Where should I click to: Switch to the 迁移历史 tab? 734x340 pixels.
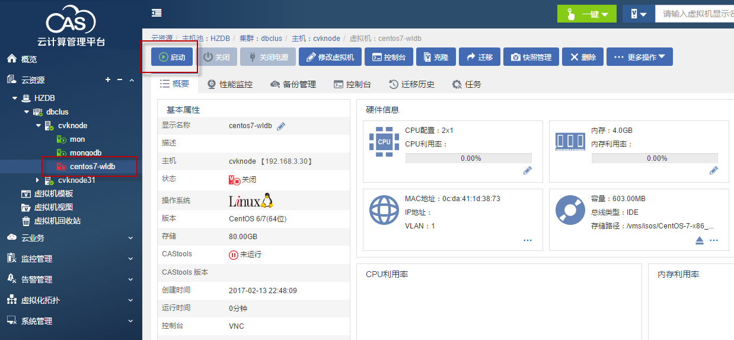[411, 84]
